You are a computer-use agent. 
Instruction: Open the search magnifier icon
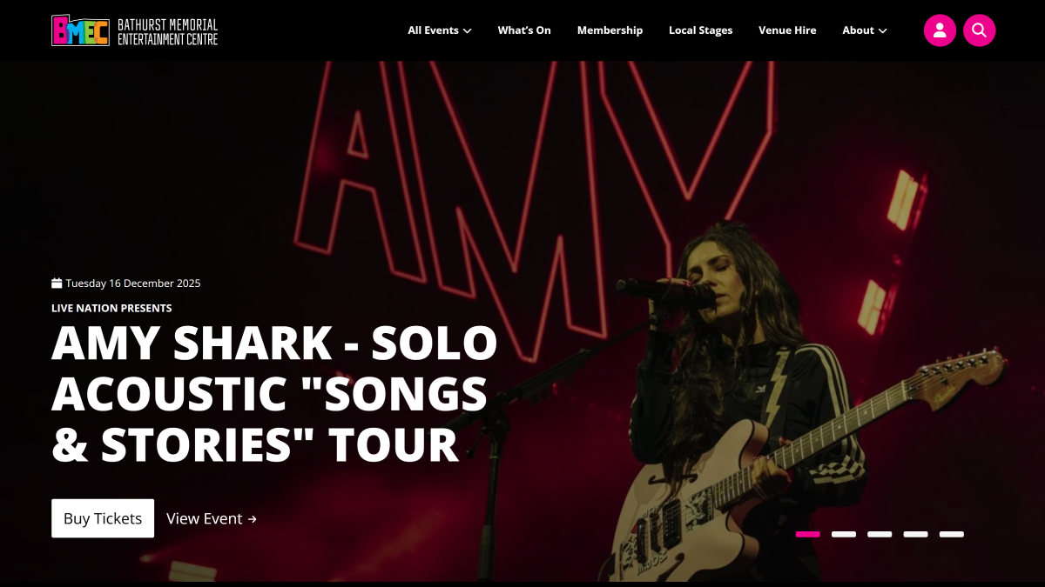(x=979, y=30)
